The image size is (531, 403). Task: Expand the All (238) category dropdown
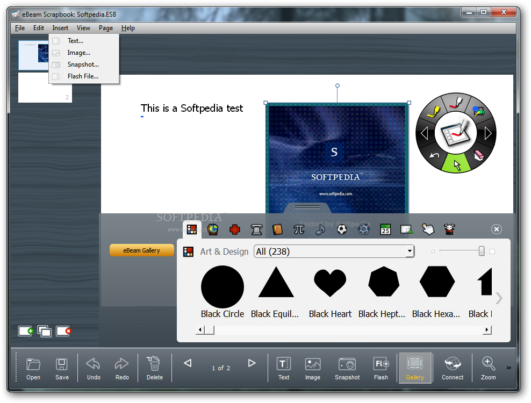[410, 251]
